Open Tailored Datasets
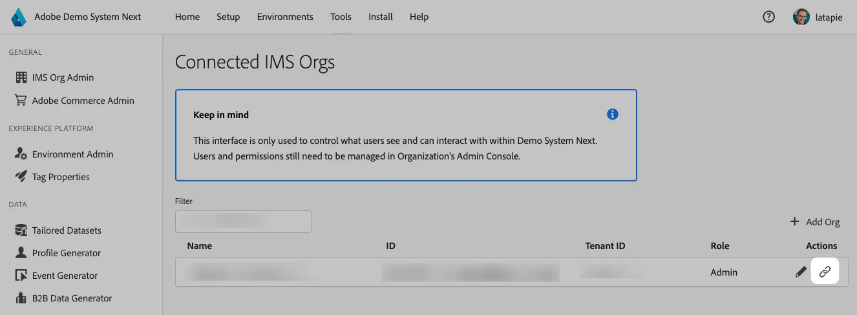This screenshot has height=315, width=857. [67, 230]
